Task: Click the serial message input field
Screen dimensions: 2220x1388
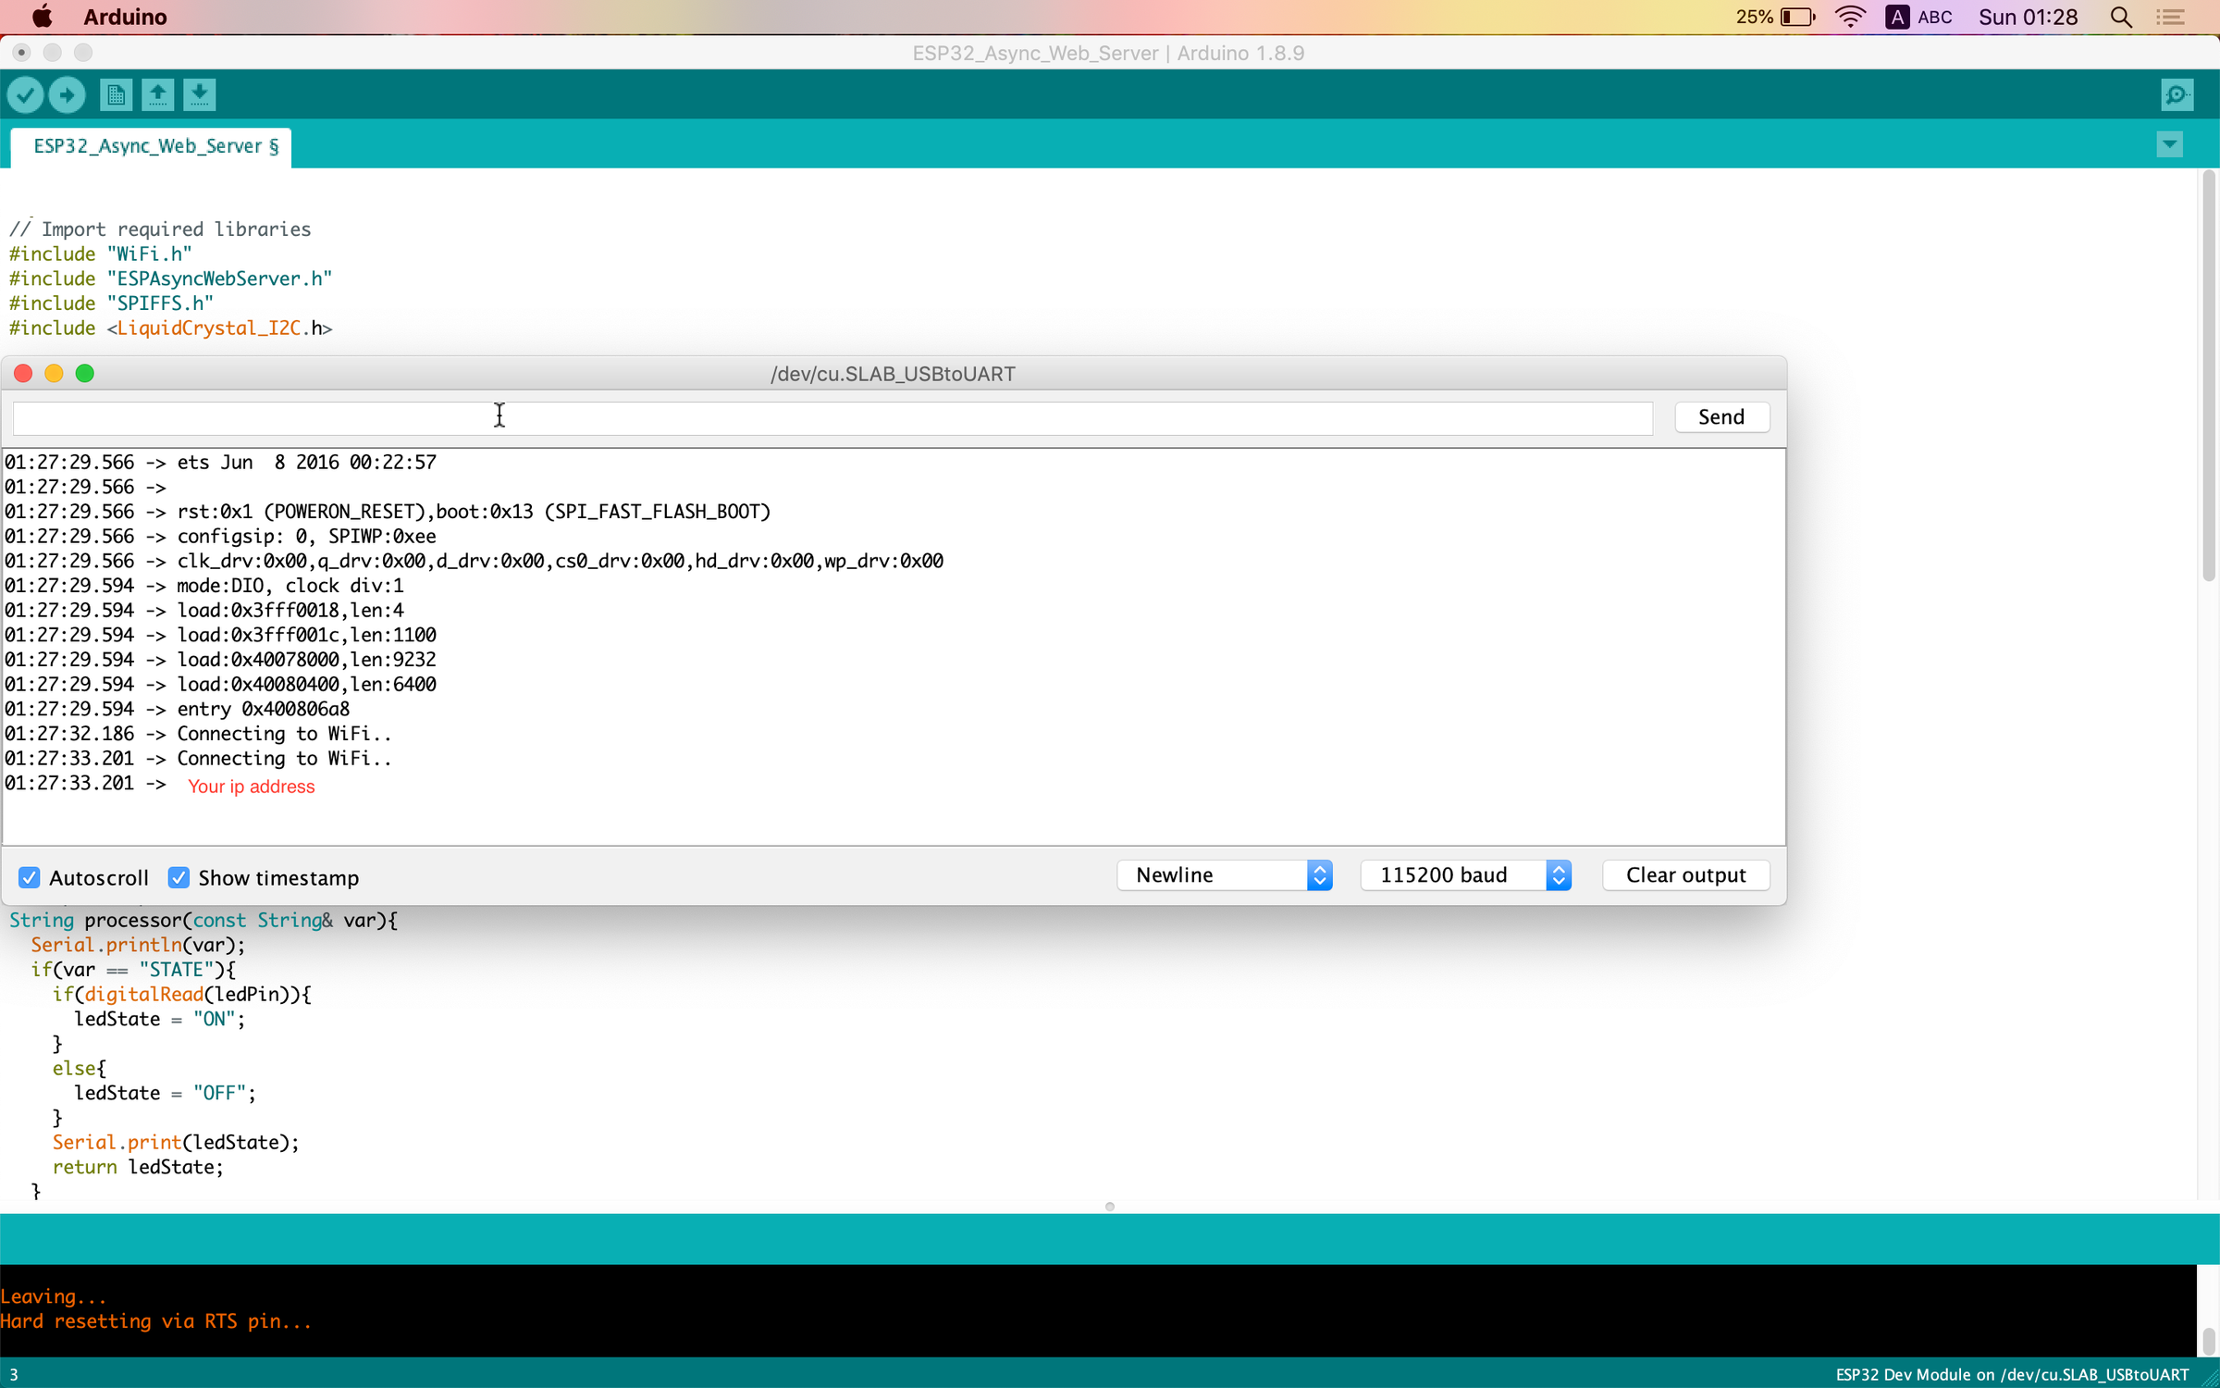Action: (x=832, y=417)
